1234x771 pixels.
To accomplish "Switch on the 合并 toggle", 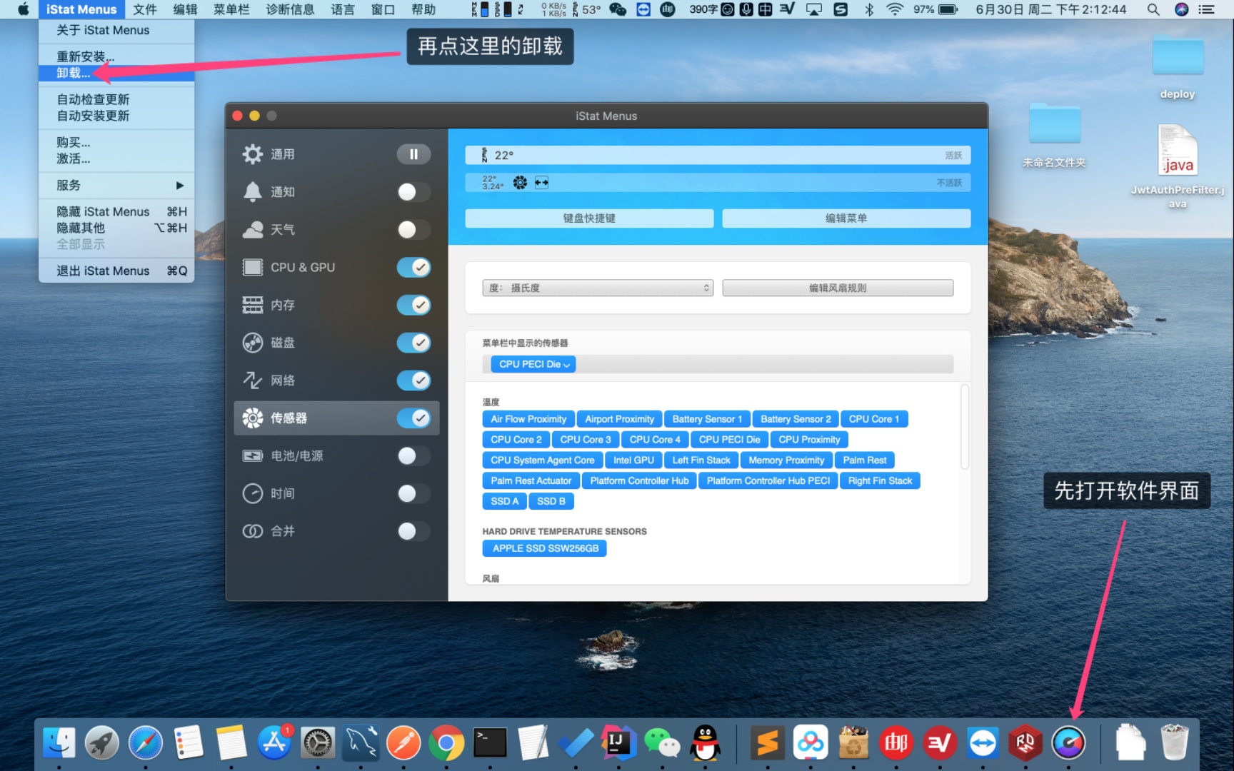I will (x=413, y=531).
